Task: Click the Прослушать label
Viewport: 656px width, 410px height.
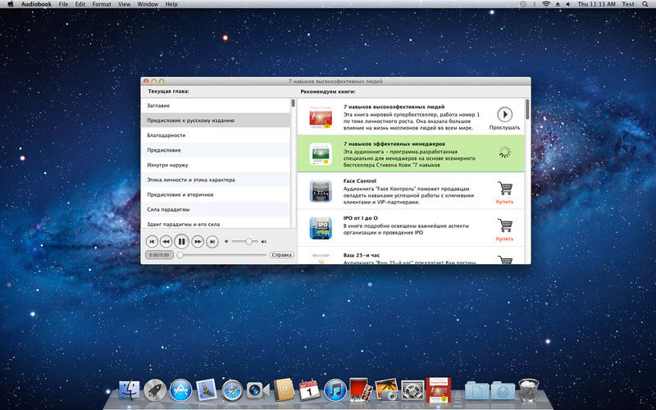Action: click(x=504, y=128)
